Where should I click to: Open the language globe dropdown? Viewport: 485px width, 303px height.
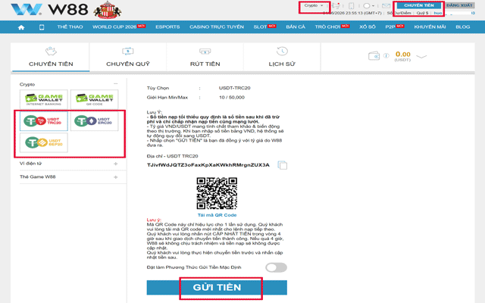click(369, 5)
